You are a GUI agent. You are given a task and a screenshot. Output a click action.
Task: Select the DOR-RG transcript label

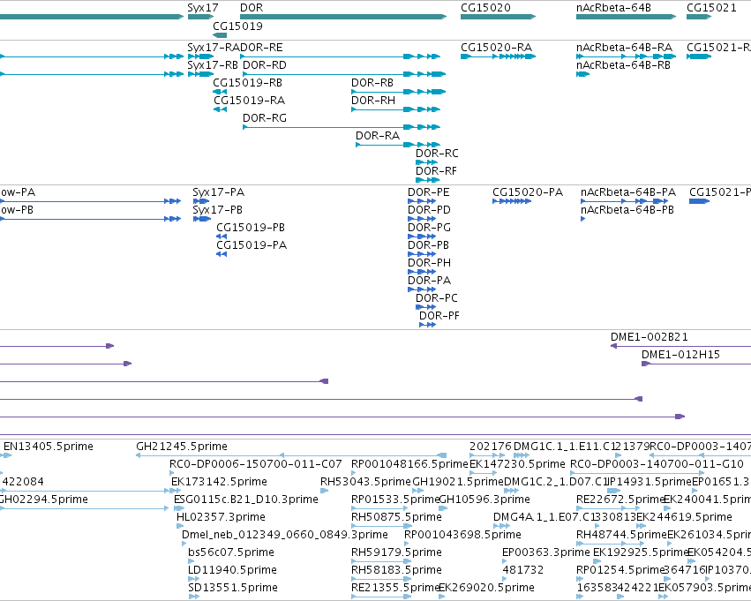(x=265, y=118)
